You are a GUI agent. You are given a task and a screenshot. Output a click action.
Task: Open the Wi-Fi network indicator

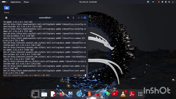click(x=162, y=2)
